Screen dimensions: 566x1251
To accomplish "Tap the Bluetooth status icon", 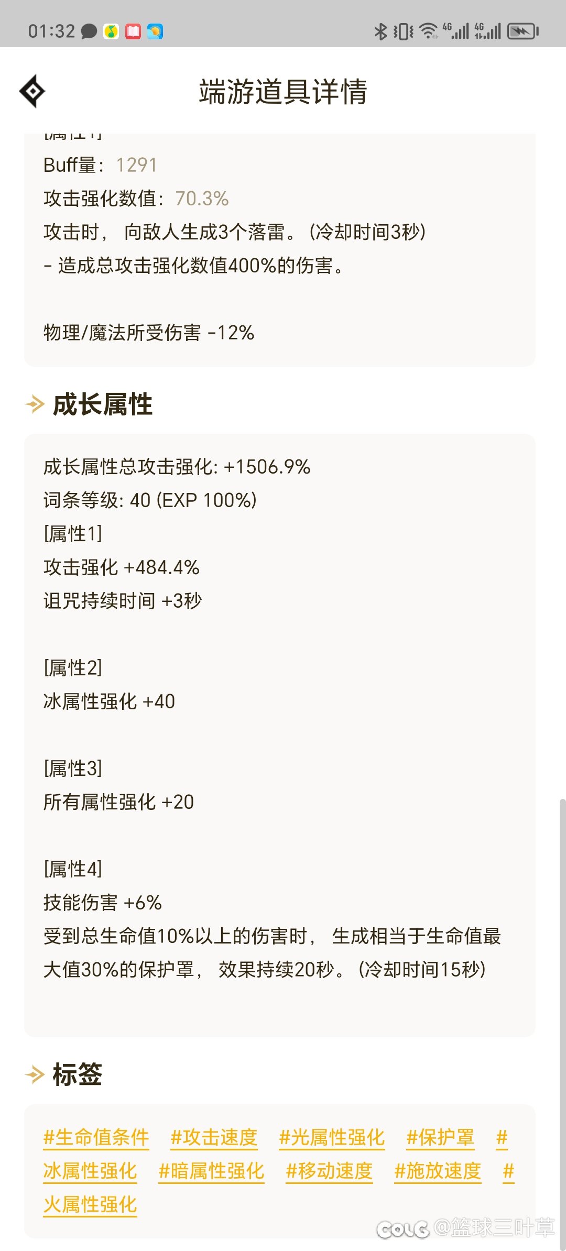I will (380, 31).
